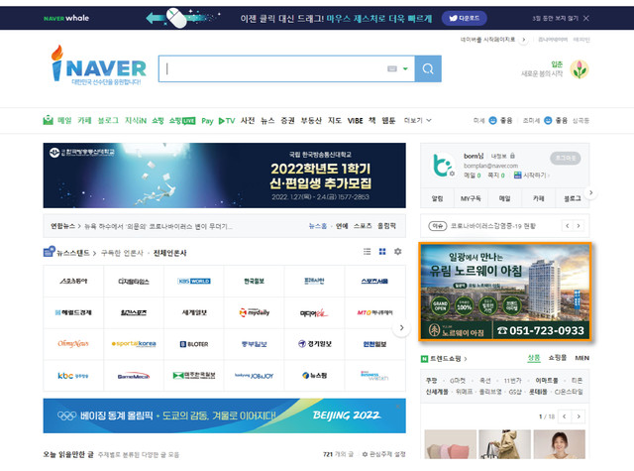Viewport: 634px width, 471px height.
Task: Select the 구독한 언론사 tab
Action: (x=122, y=253)
